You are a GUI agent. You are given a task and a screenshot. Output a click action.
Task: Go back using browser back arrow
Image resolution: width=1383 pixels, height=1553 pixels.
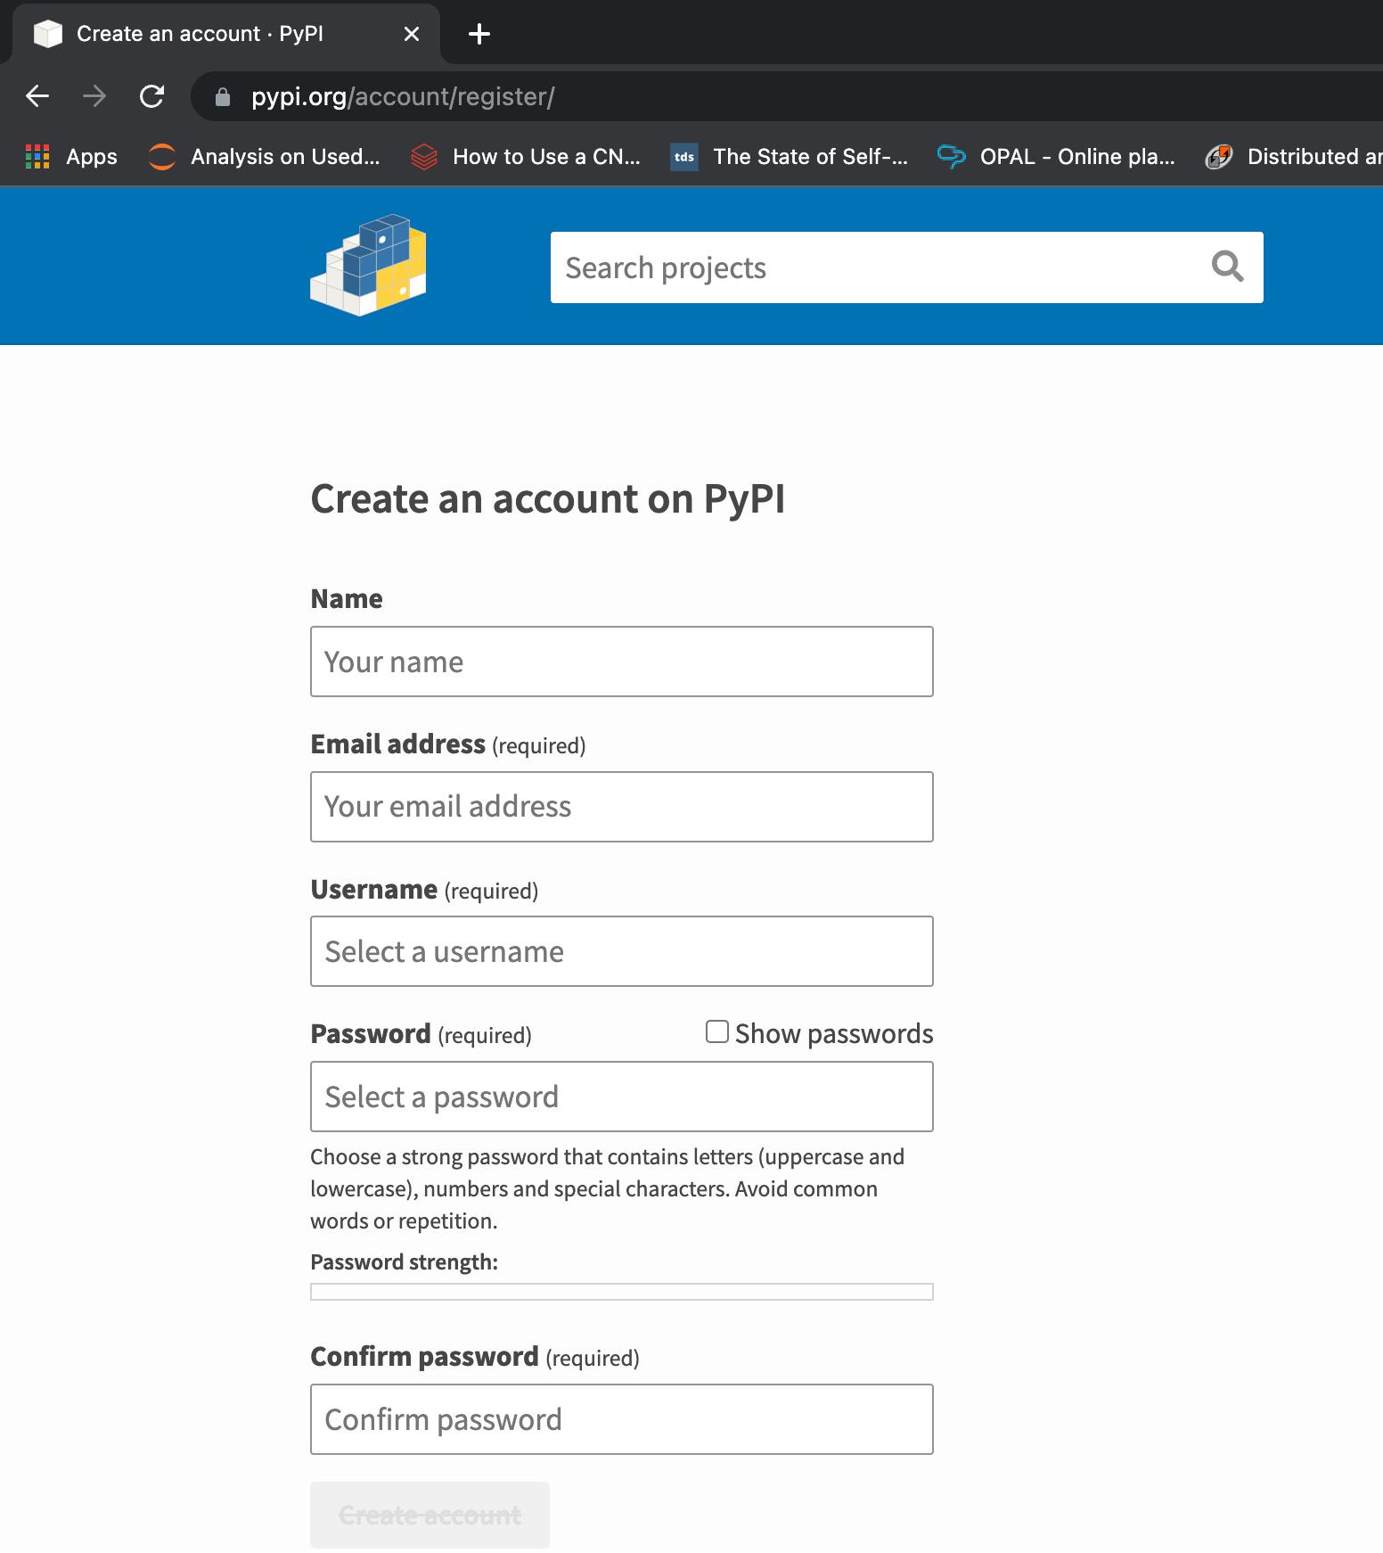37,96
